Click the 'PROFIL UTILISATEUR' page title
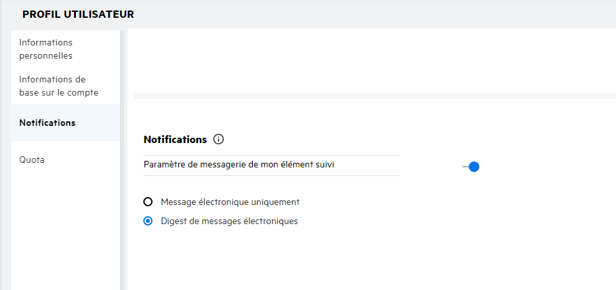616x290 pixels. pyautogui.click(x=78, y=14)
